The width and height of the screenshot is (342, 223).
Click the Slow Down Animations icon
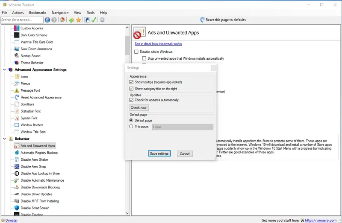[17, 49]
